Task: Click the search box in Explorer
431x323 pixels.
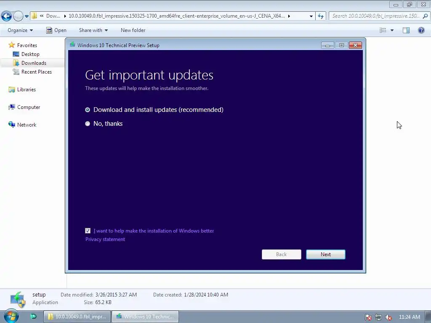Action: coord(379,16)
